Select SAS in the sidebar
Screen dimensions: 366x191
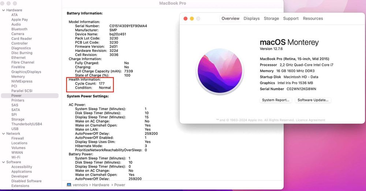(x=15, y=105)
